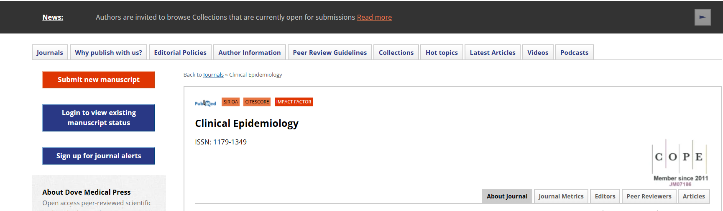Screen dimensions: 723x211
Task: Select the Editors tab
Action: [x=605, y=196]
